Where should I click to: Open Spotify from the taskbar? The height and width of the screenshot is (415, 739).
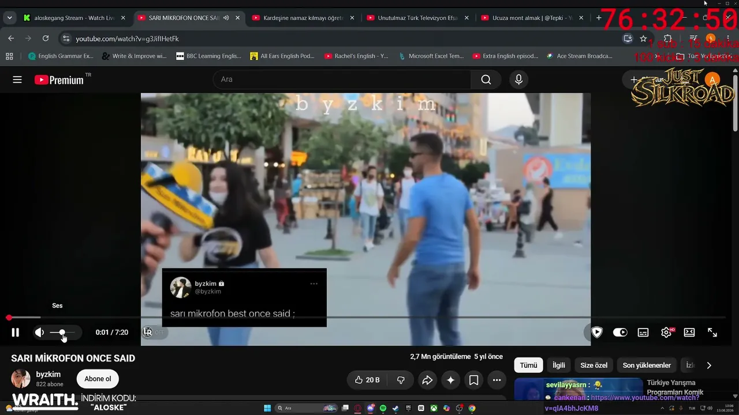tap(383, 408)
